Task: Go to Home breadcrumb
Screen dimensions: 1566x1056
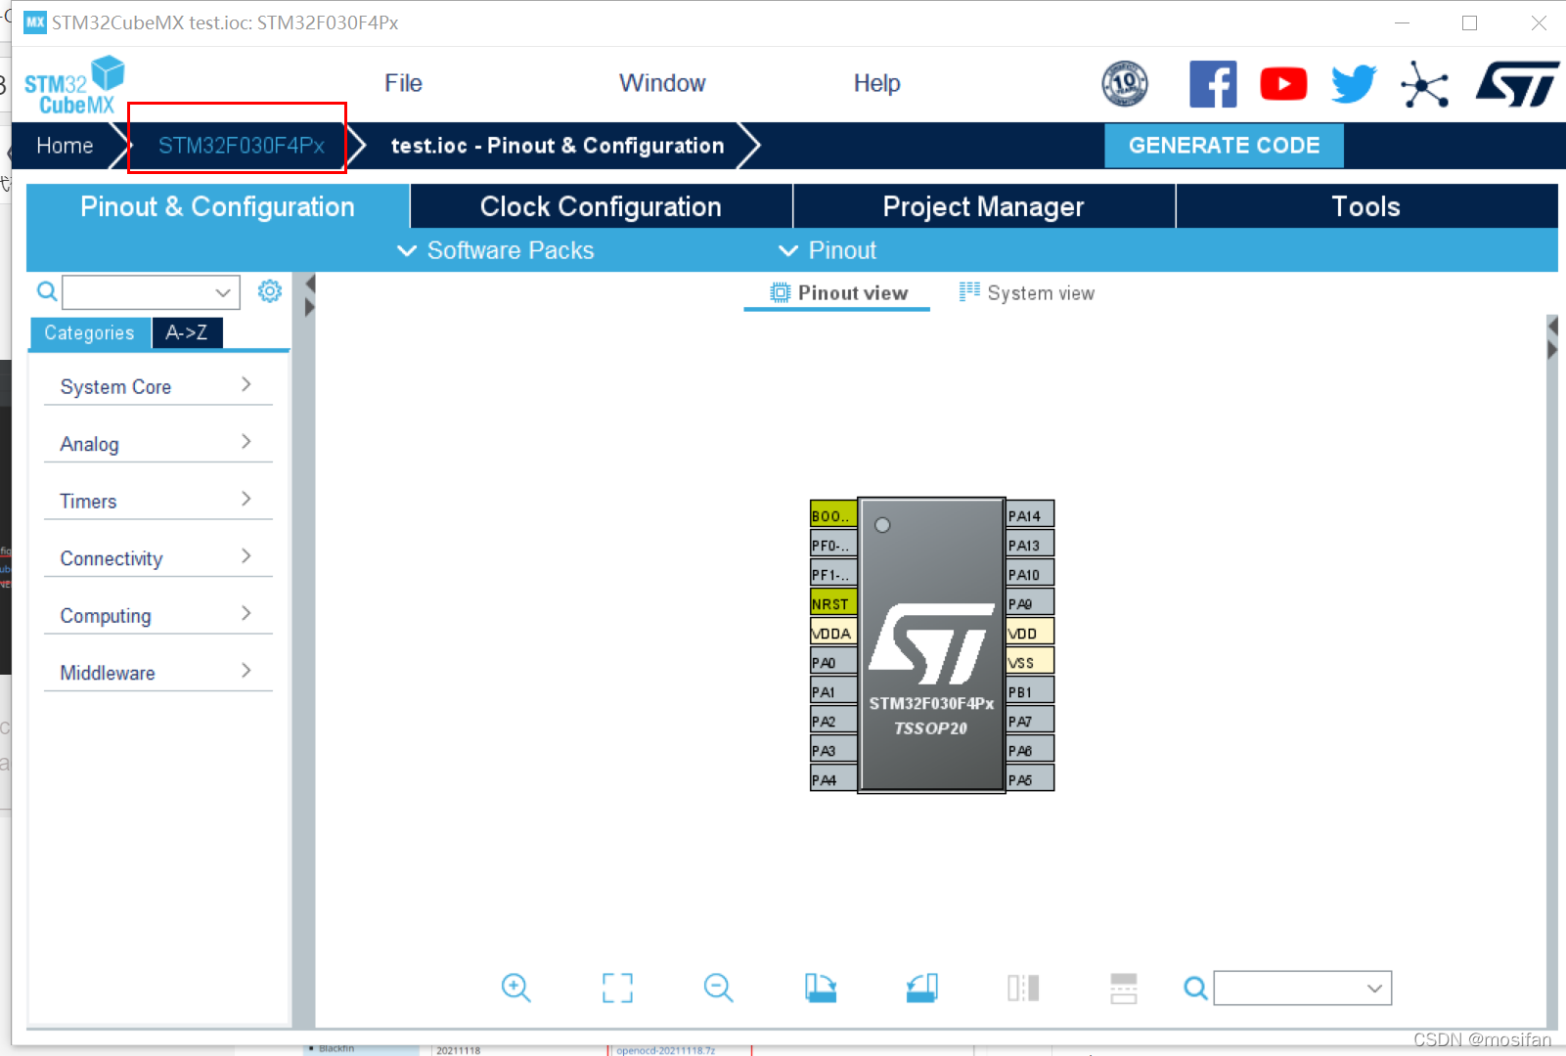Action: click(x=65, y=146)
